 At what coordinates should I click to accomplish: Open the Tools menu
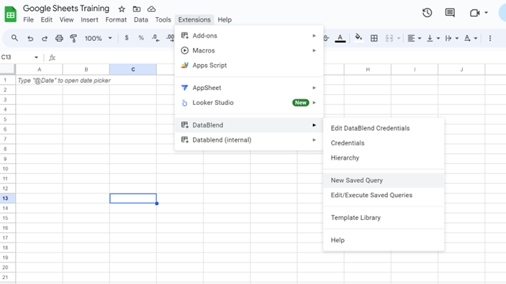(163, 20)
